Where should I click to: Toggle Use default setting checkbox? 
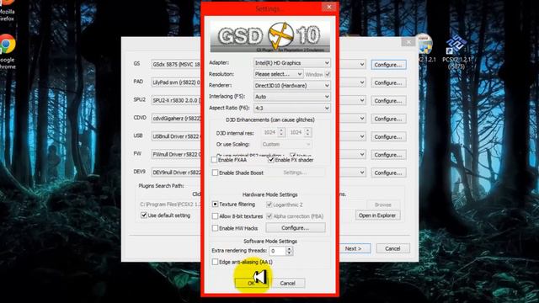click(x=144, y=215)
